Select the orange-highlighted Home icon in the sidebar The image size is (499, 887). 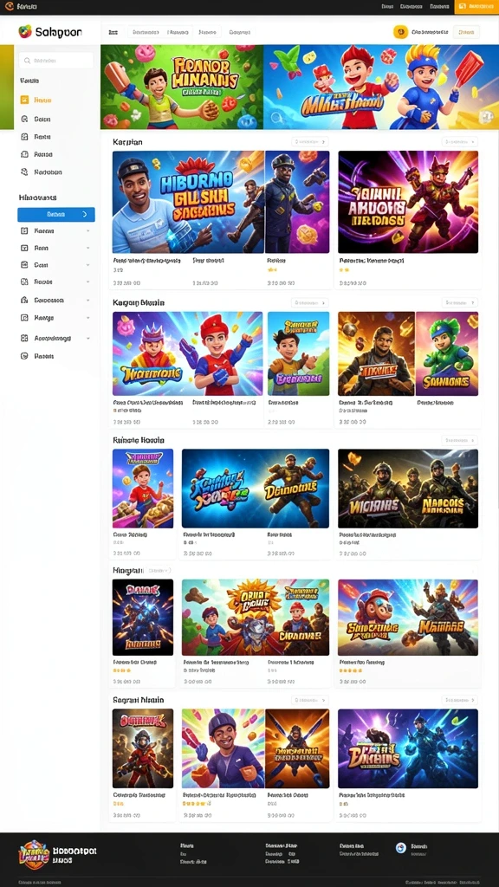click(x=24, y=100)
